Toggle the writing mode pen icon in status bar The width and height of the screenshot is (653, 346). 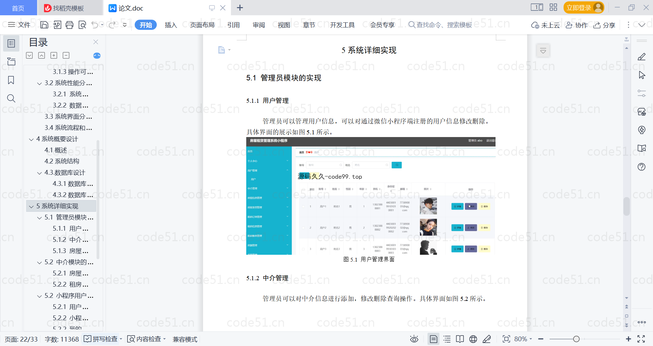tap(487, 339)
